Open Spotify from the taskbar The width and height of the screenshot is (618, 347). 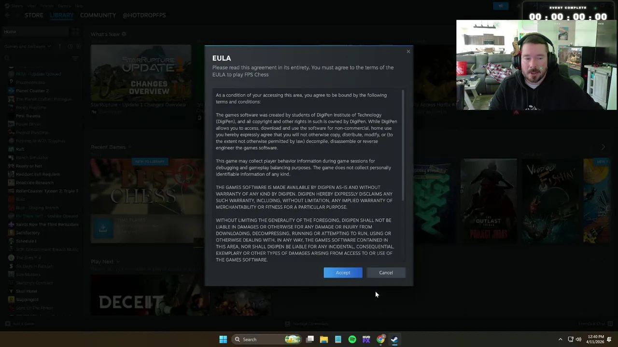pyautogui.click(x=352, y=339)
